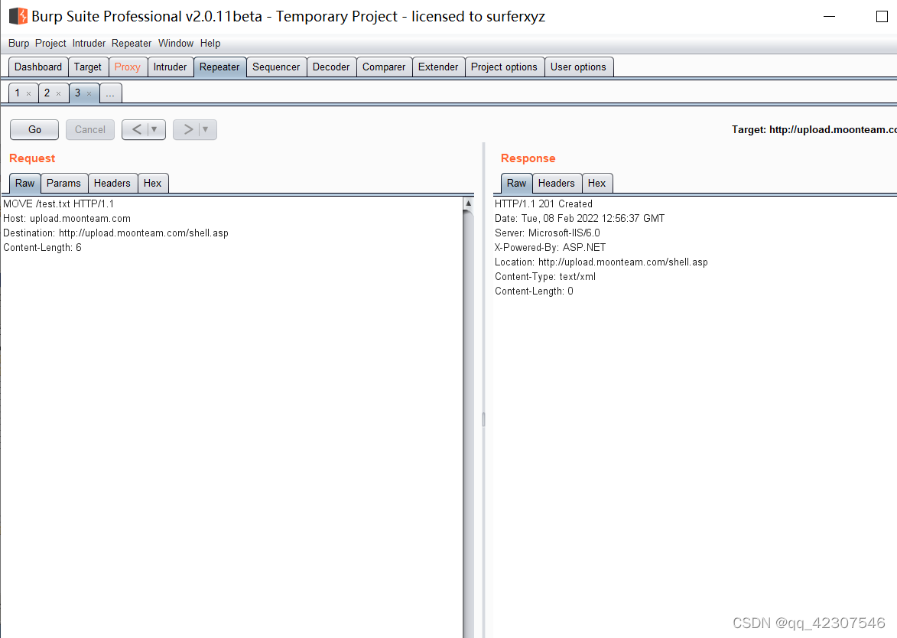This screenshot has height=638, width=897.
Task: Click the response Date header line
Action: (x=580, y=219)
